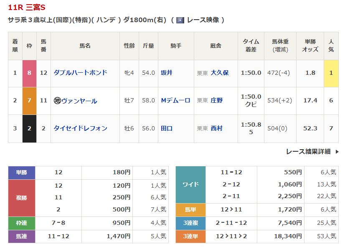The width and height of the screenshot is (345, 247).
Task: Expand レース結果詳細 arrow
Action: point(337,152)
